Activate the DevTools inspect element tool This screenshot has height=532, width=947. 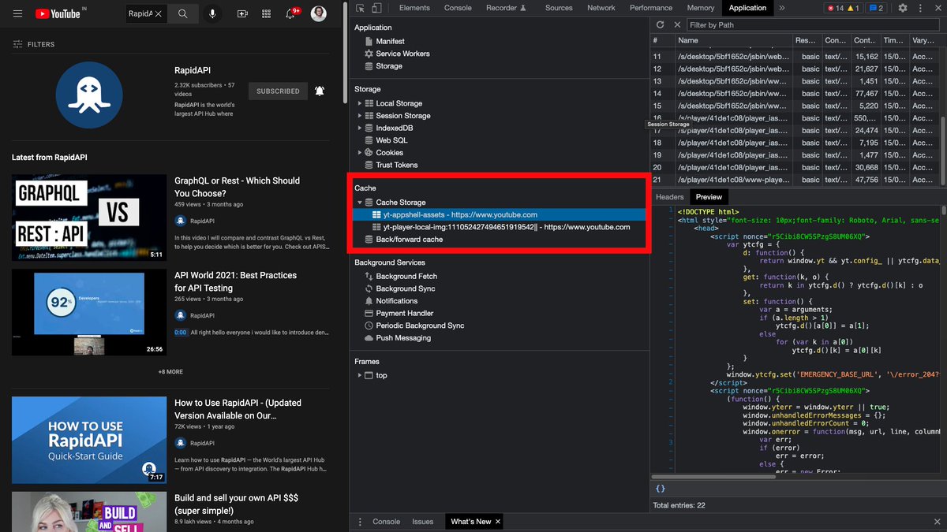click(x=360, y=8)
